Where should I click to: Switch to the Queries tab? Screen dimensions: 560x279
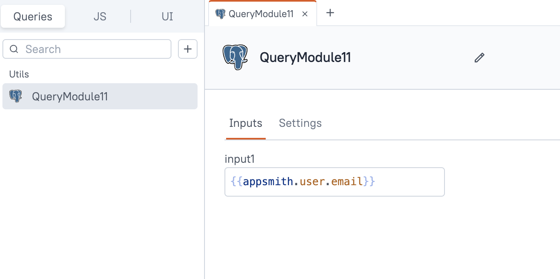[x=33, y=17]
